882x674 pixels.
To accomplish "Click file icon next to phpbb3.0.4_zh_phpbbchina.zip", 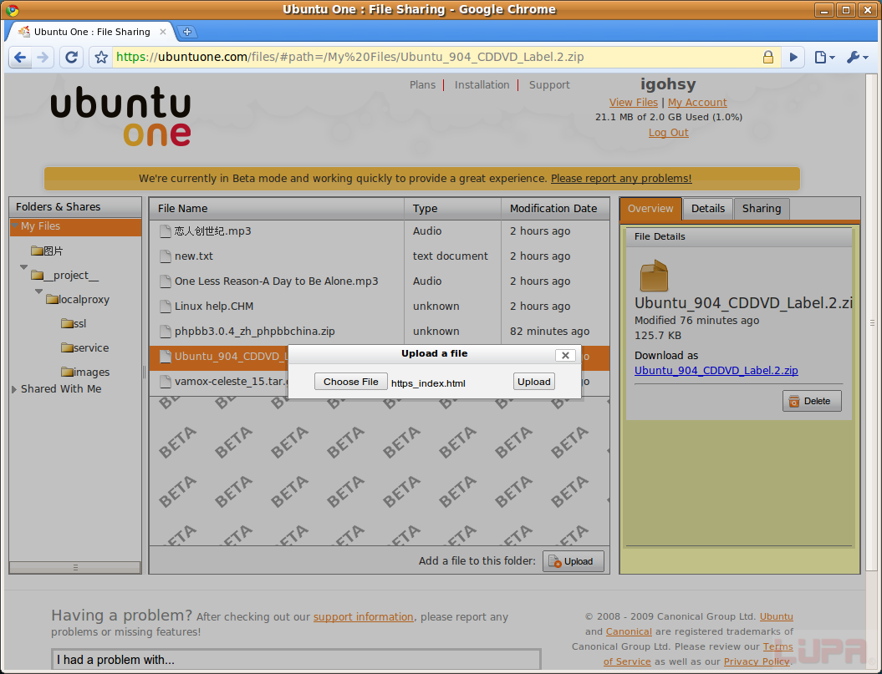I will pyautogui.click(x=165, y=332).
